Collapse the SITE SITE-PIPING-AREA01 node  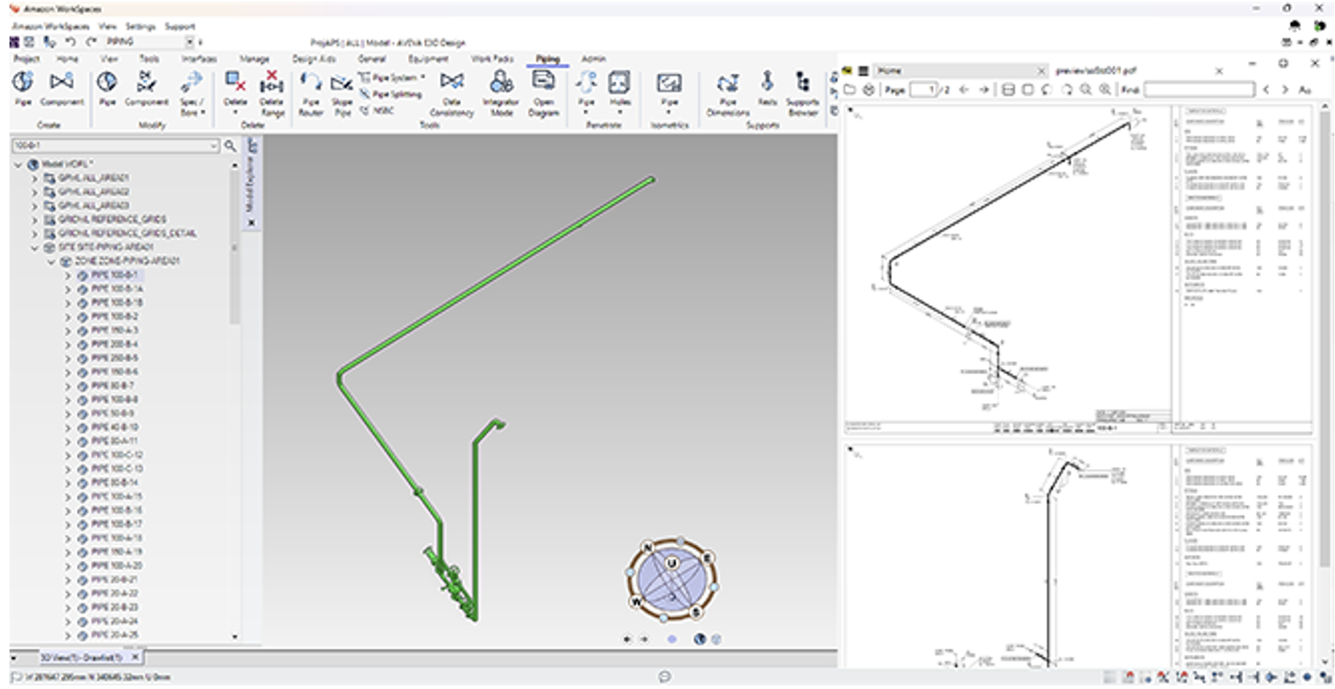click(35, 247)
